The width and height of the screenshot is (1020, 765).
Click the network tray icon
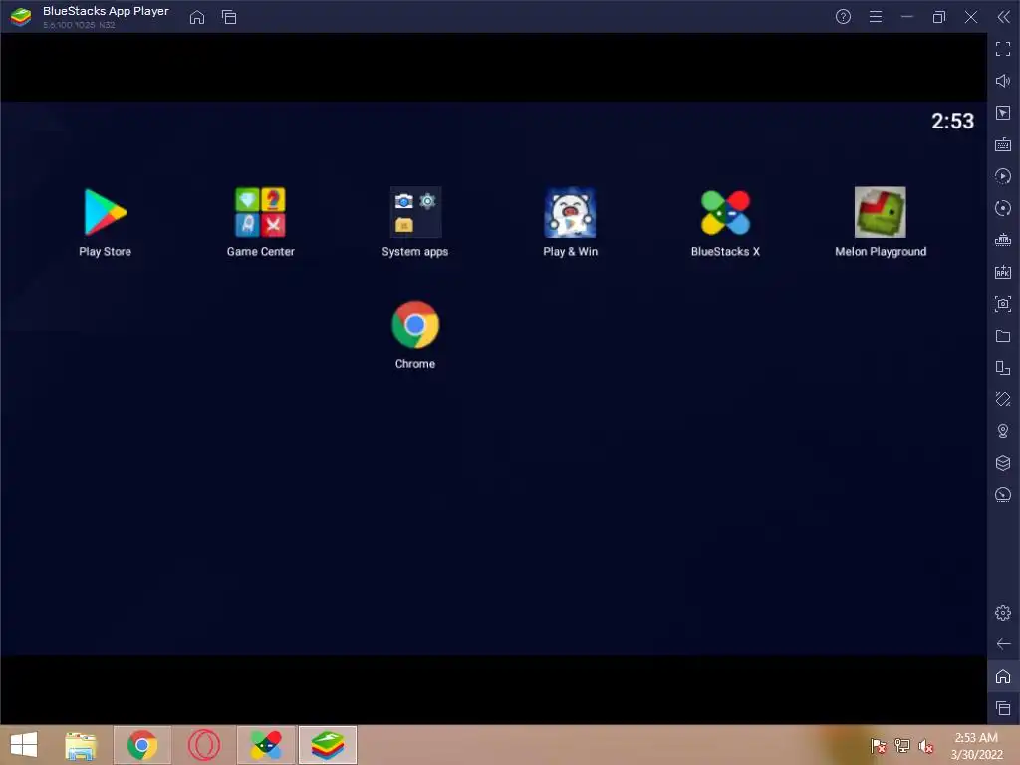pyautogui.click(x=902, y=745)
